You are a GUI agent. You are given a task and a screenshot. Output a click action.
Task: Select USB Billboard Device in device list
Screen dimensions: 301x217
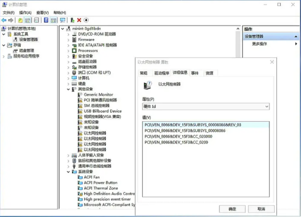click(102, 111)
